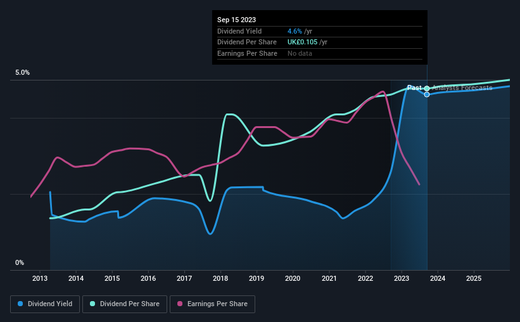520x322 pixels.
Task: Toggle the Dividend Yield legend button
Action: 45,304
